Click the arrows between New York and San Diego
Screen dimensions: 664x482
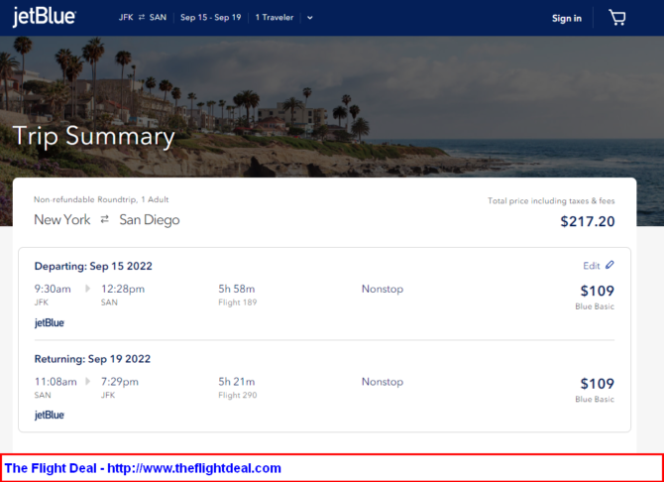(x=105, y=219)
